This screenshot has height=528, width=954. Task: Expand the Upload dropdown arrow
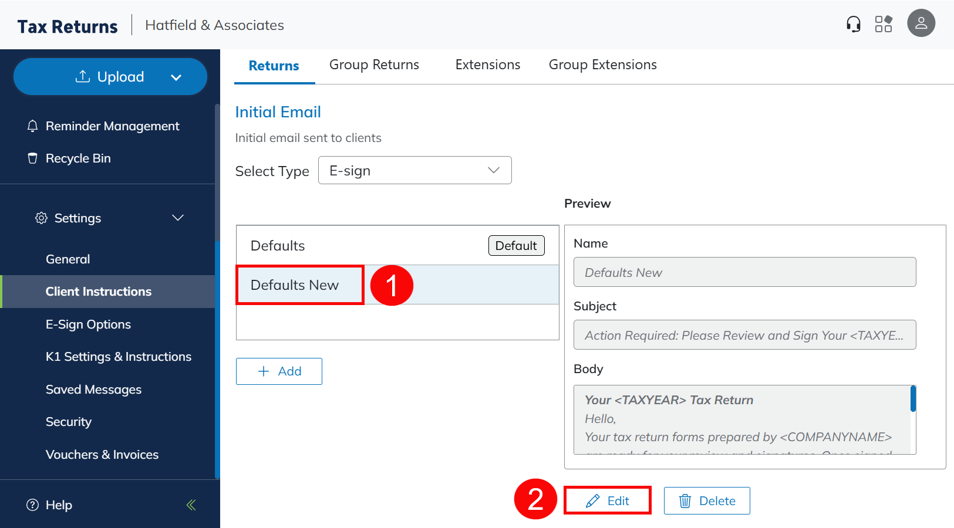click(x=176, y=77)
